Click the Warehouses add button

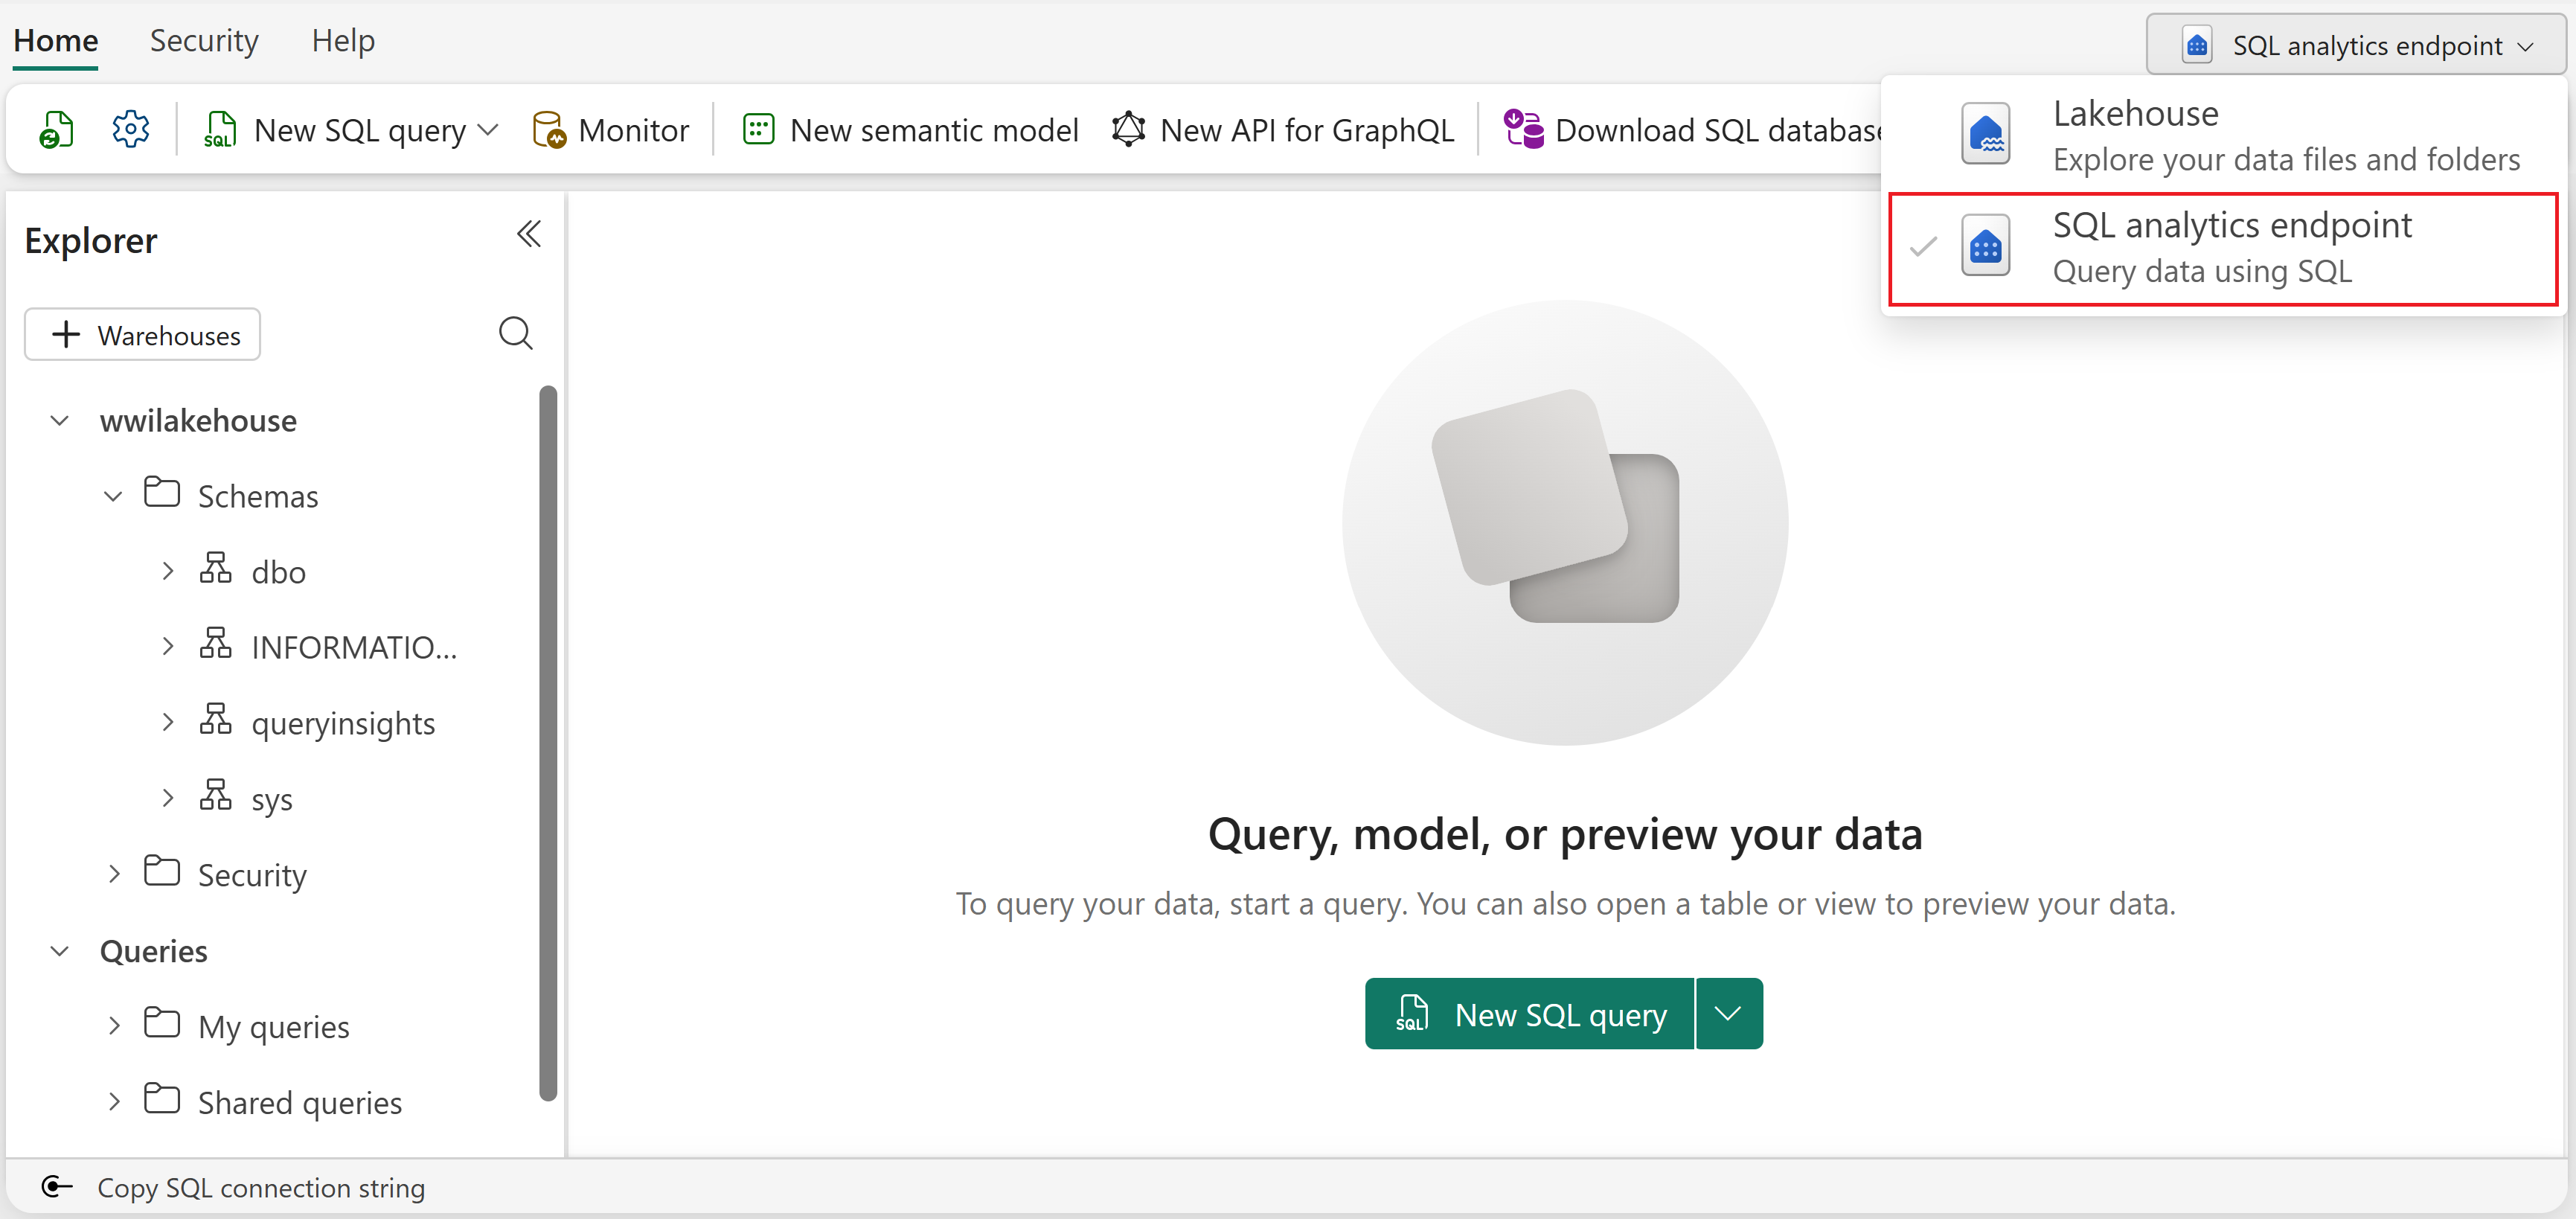142,335
